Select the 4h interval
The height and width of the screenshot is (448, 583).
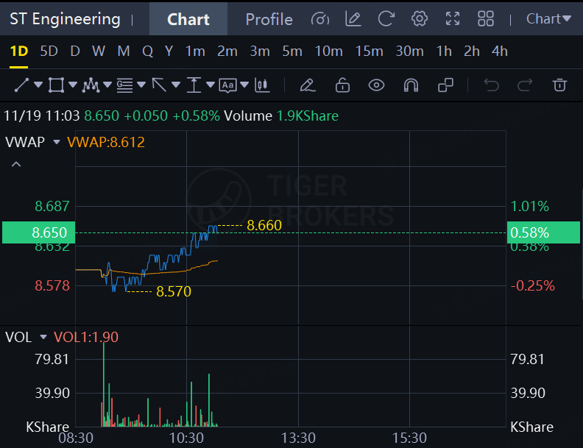(x=499, y=51)
